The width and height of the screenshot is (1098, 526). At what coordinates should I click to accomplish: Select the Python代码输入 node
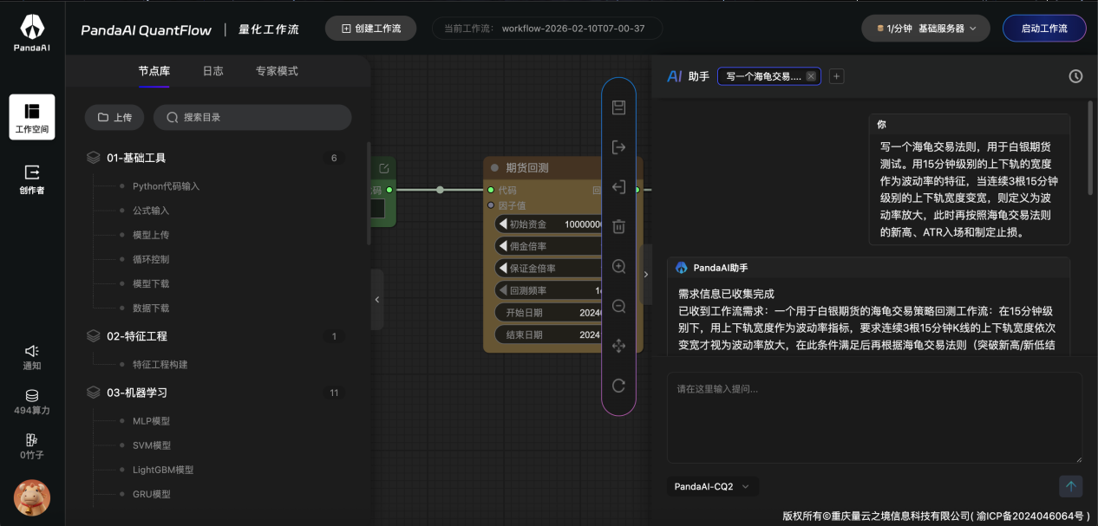pos(166,186)
